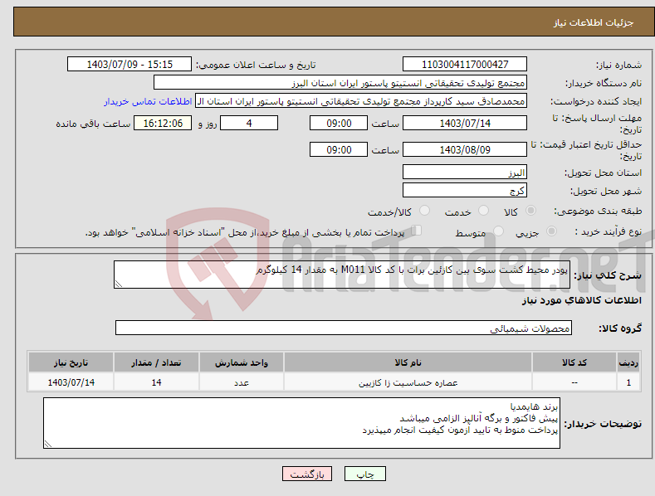Toggle the اسناد خزانه اسلامی payment checkbox
Viewport: 655px width, 496px height.
(416, 231)
